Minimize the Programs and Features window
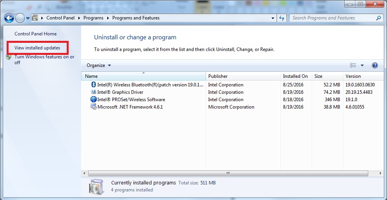The width and height of the screenshot is (387, 200). coord(350,4)
